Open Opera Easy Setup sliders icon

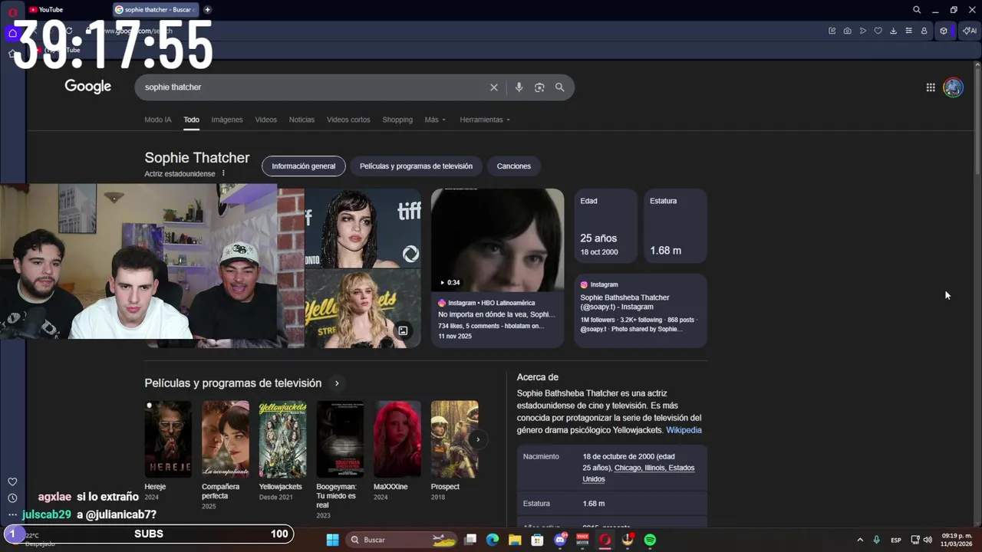pos(908,31)
